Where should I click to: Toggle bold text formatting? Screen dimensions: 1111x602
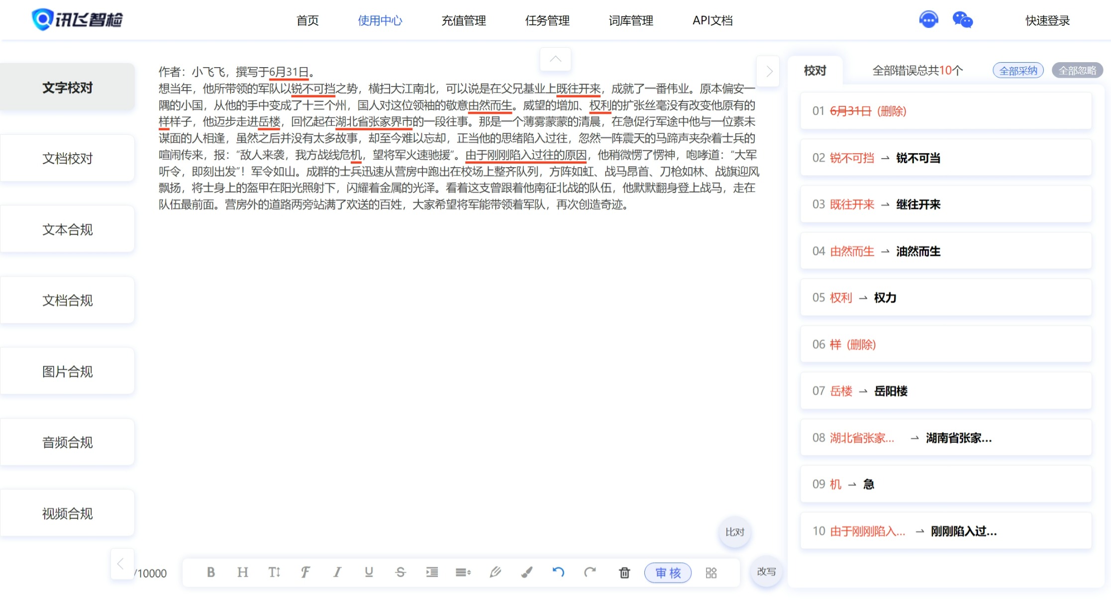211,572
